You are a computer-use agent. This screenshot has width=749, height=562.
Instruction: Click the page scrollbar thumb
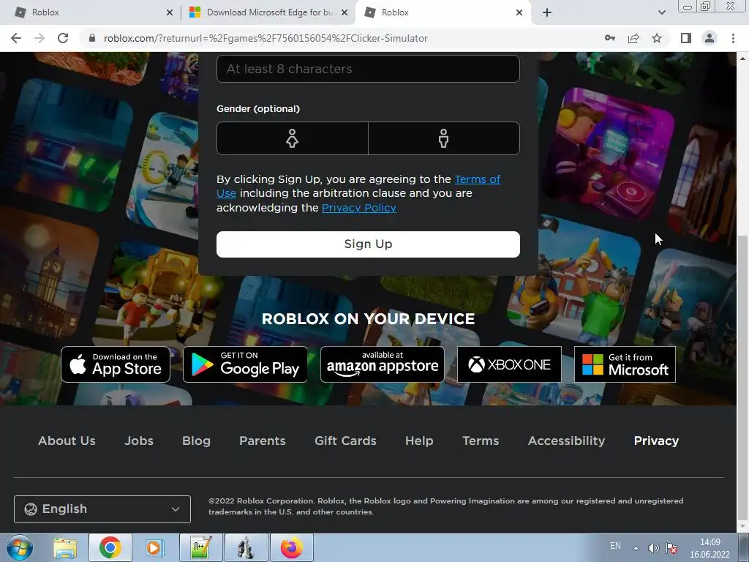tap(743, 378)
